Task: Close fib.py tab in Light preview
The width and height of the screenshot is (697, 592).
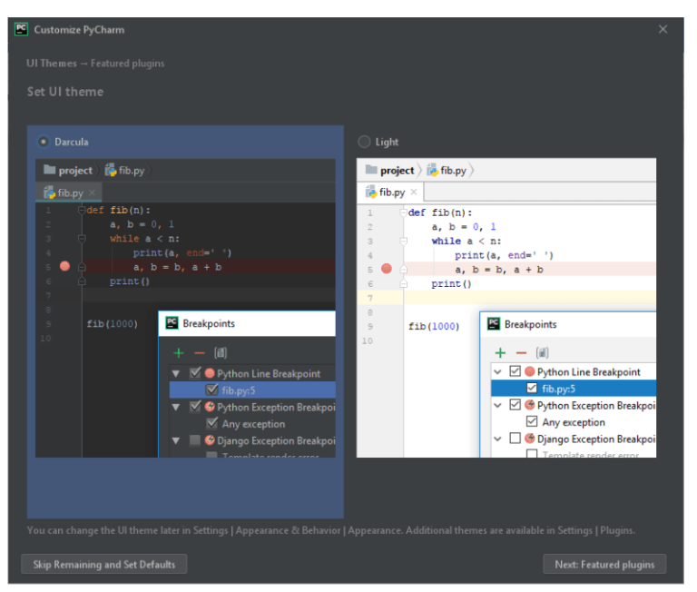Action: 414,192
